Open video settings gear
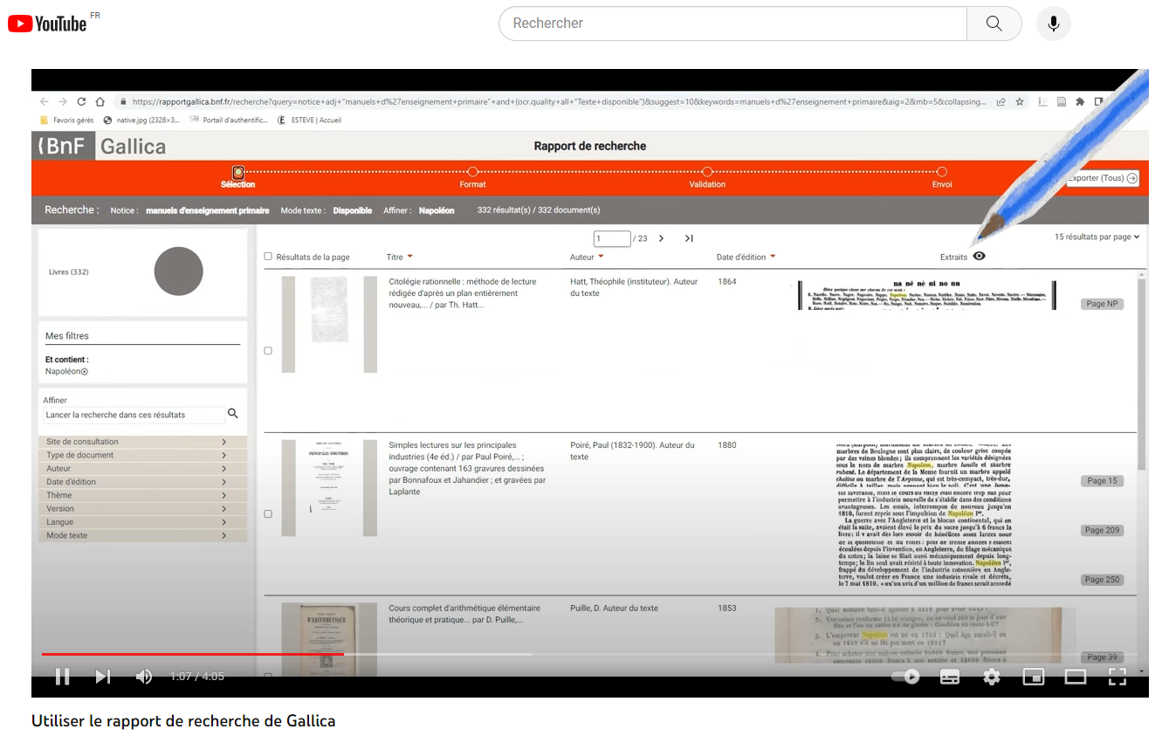 pos(992,677)
